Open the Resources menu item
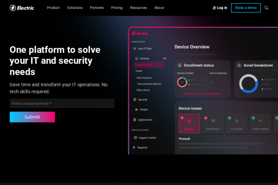The width and height of the screenshot is (278, 185). click(138, 8)
